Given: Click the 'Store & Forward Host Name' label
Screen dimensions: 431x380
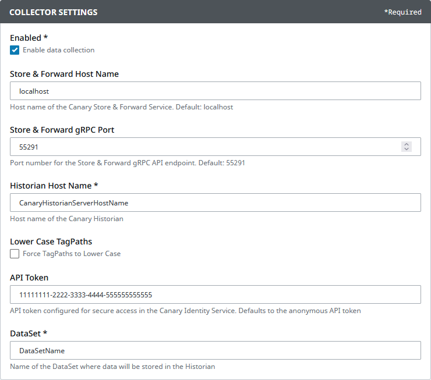Looking at the screenshot, I should (x=64, y=74).
